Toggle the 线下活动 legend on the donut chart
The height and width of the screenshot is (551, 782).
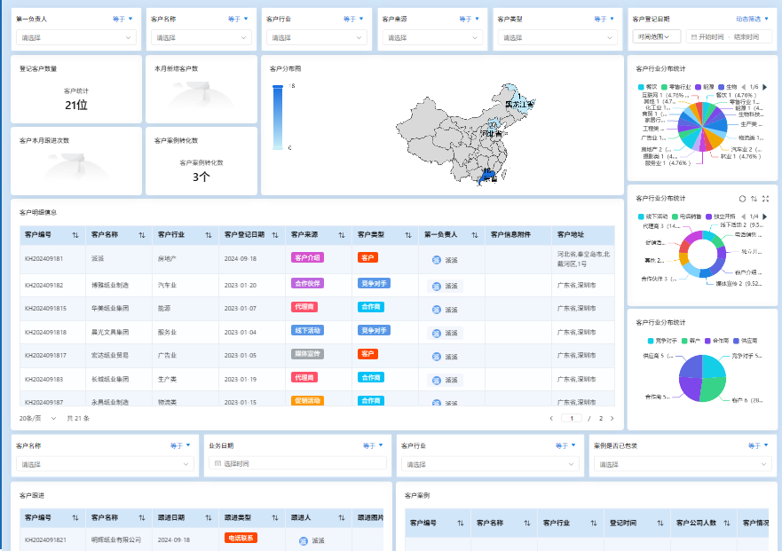pos(651,216)
